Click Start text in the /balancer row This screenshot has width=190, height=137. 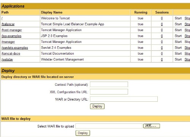[x=178, y=24]
